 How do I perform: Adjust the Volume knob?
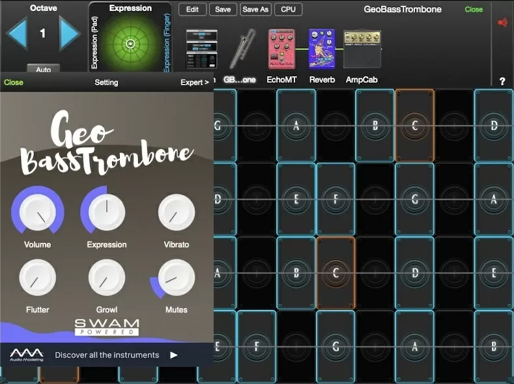click(38, 212)
